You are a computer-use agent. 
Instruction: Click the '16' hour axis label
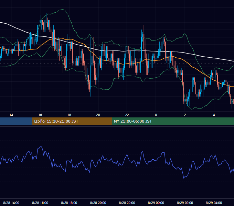(x=40, y=115)
